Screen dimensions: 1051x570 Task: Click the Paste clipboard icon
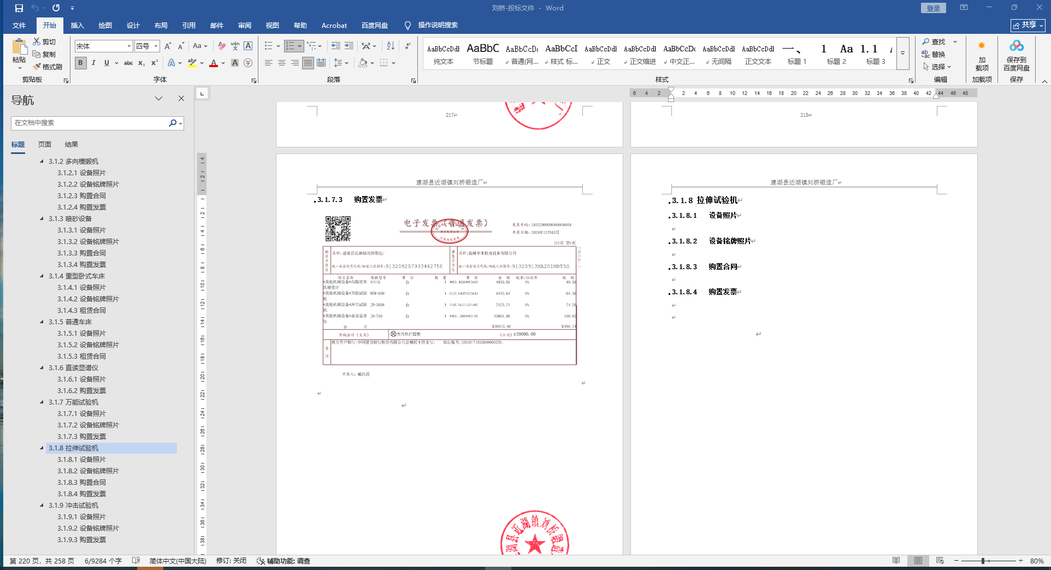(x=20, y=48)
